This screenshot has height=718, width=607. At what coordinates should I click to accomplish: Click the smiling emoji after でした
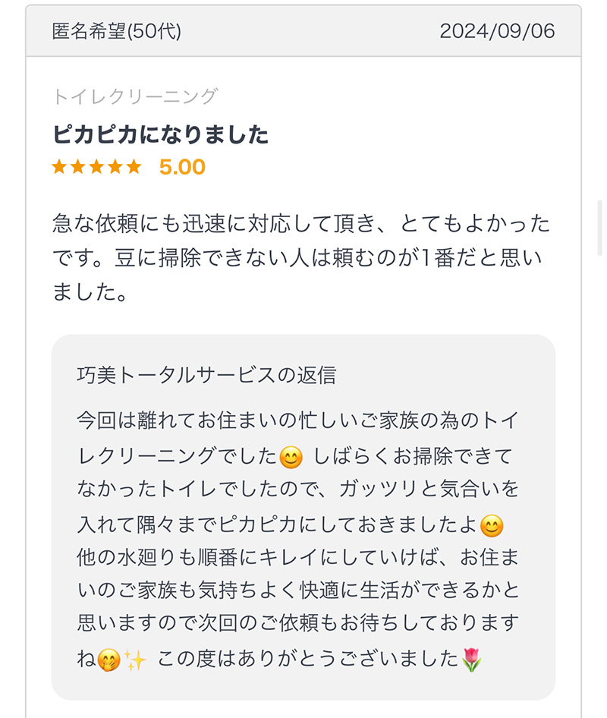point(291,457)
